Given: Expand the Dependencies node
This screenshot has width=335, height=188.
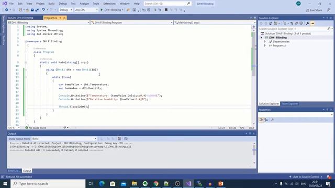Looking at the screenshot, I should tap(265, 42).
